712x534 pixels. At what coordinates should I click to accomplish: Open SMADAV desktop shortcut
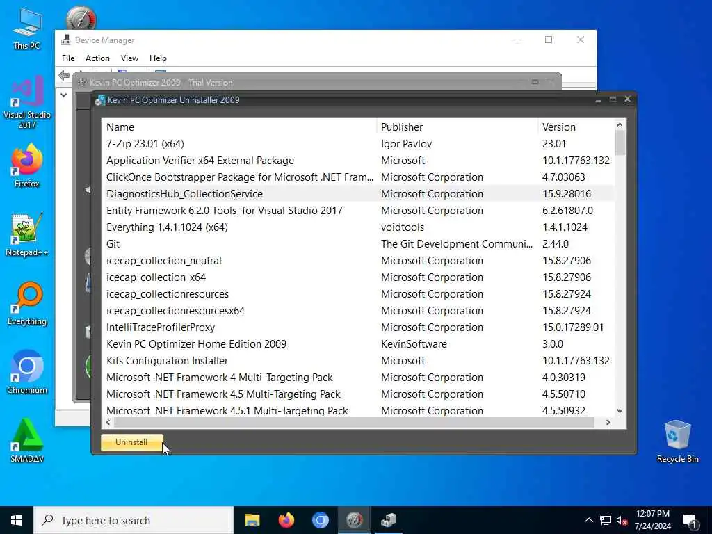click(x=27, y=440)
